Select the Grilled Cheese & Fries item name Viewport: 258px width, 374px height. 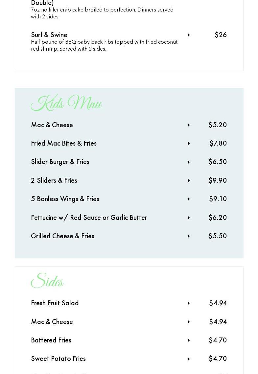[x=62, y=236]
